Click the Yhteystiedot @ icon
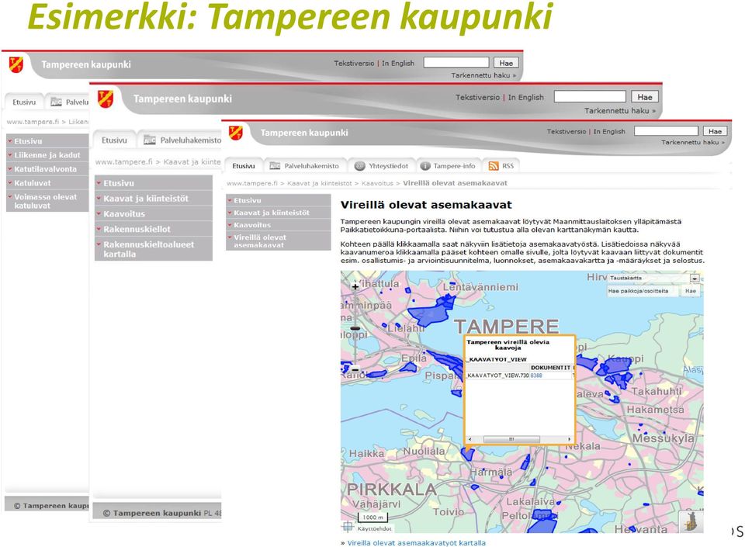Screen dimensions: 745x547 click(359, 166)
